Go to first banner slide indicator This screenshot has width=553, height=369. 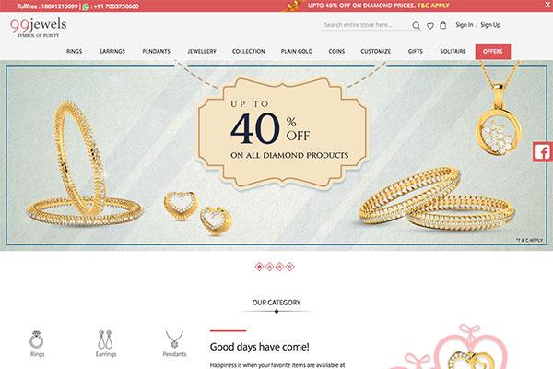tap(259, 267)
